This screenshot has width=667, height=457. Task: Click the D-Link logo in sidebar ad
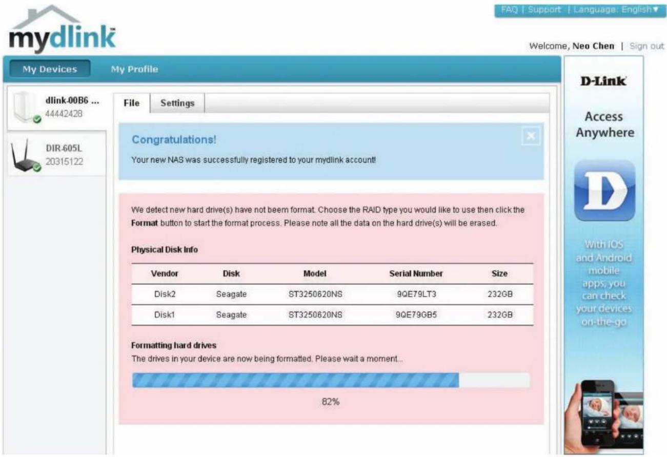(603, 81)
